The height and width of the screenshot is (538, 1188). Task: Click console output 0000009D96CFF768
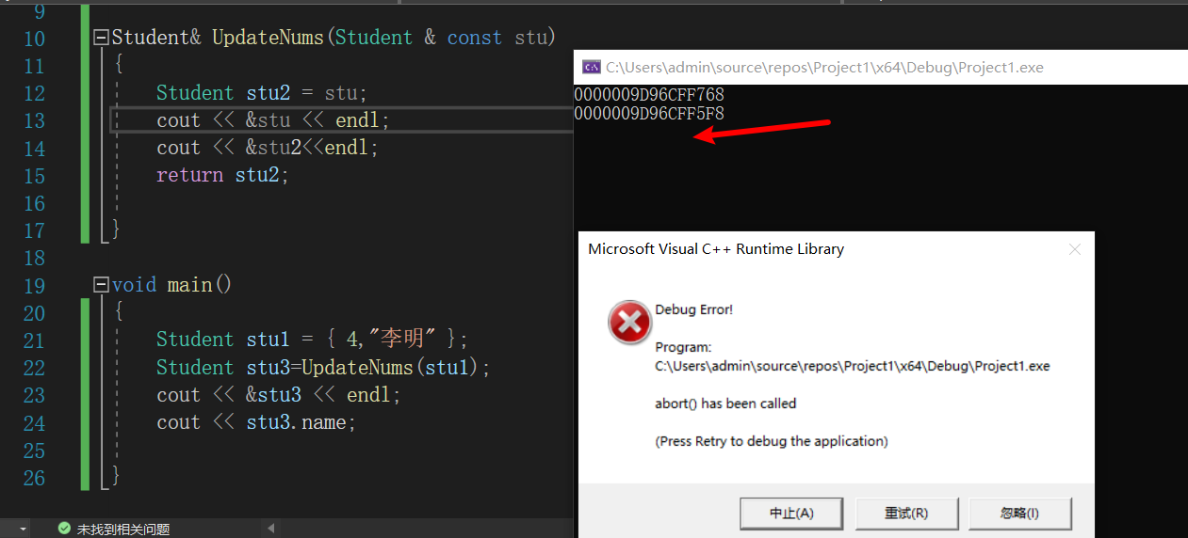(649, 95)
